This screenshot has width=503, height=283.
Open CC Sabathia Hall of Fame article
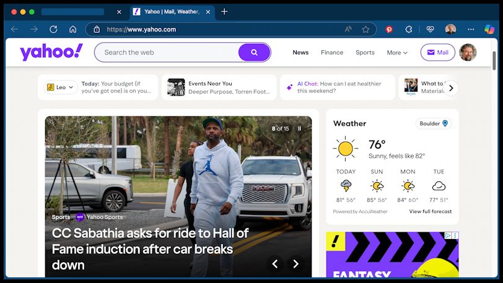click(x=150, y=249)
